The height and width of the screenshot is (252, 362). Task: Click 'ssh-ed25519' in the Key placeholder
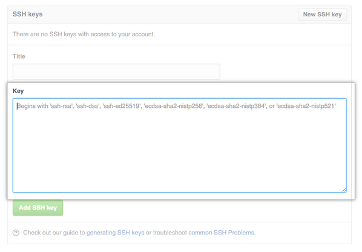pyautogui.click(x=122, y=106)
